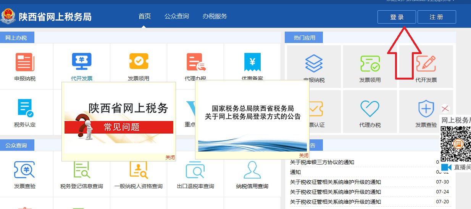
Task: Select the 网上办税 section header tab
Action: [16, 38]
